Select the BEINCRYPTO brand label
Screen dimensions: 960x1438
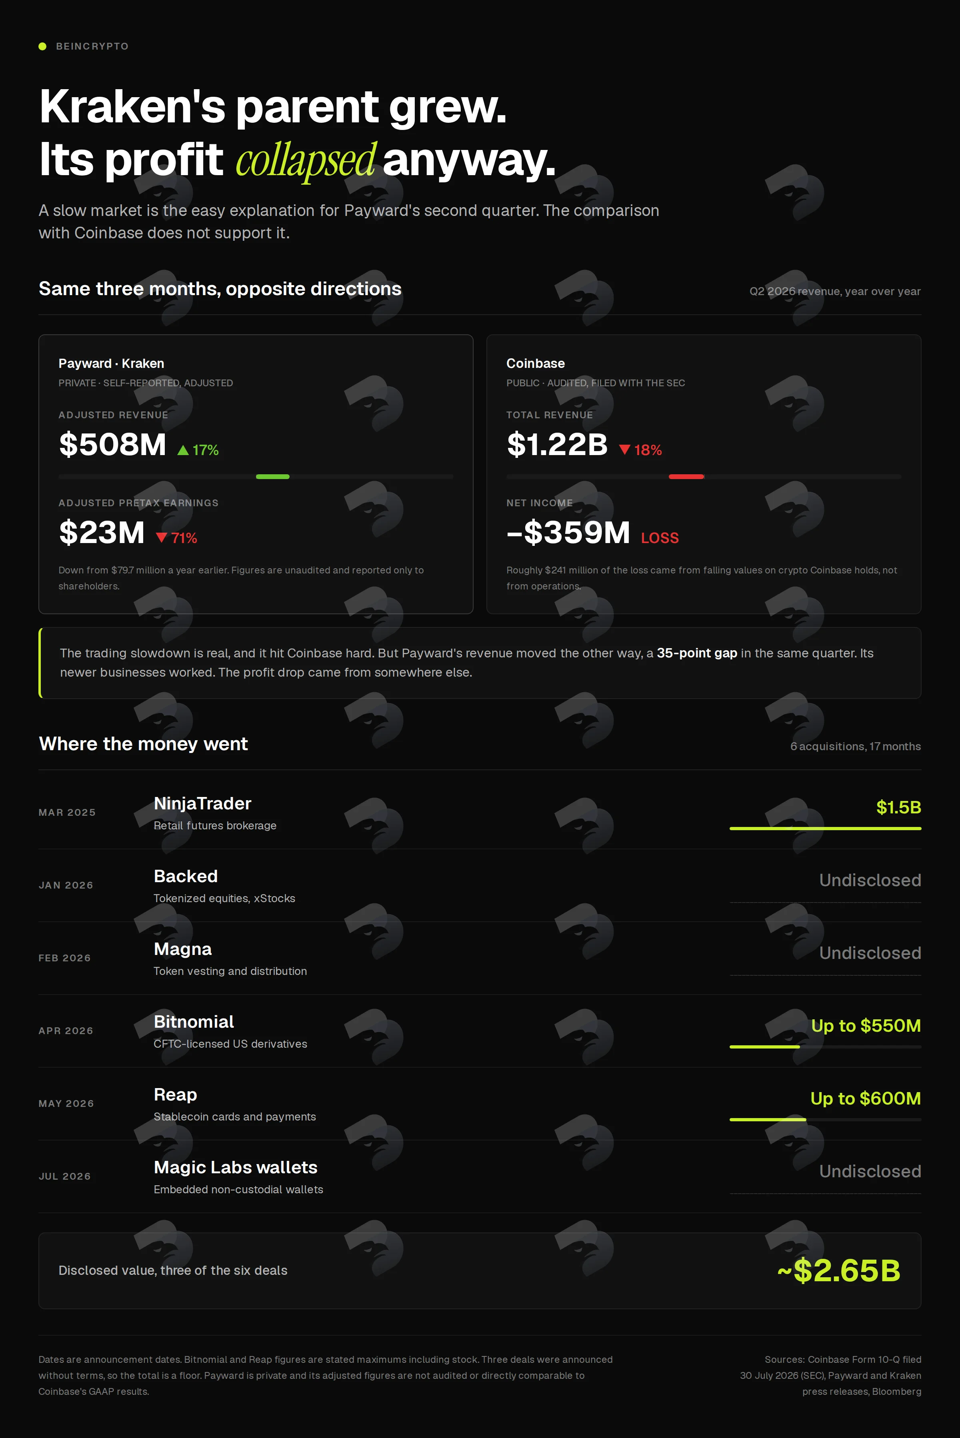point(92,46)
